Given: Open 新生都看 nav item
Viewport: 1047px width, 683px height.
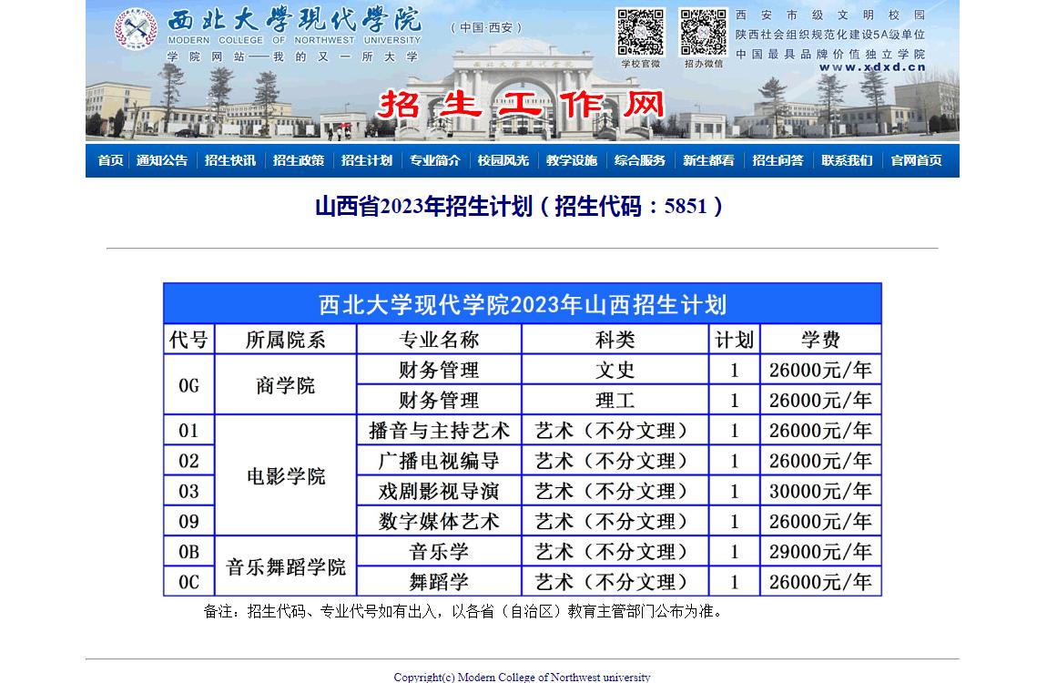Looking at the screenshot, I should click(x=707, y=161).
